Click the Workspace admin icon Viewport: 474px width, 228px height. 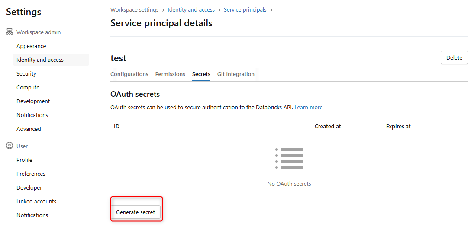click(10, 32)
